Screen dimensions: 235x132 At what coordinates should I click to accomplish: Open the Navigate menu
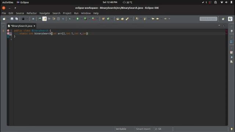coord(44,13)
